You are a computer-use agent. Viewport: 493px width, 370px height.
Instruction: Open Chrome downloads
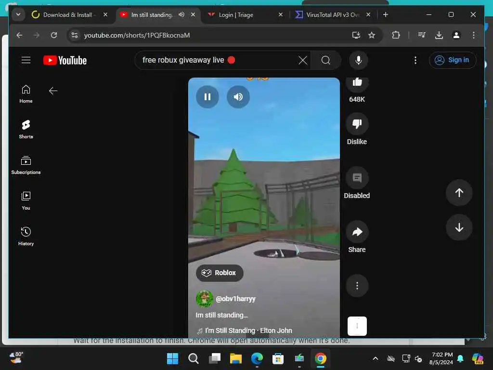(439, 35)
